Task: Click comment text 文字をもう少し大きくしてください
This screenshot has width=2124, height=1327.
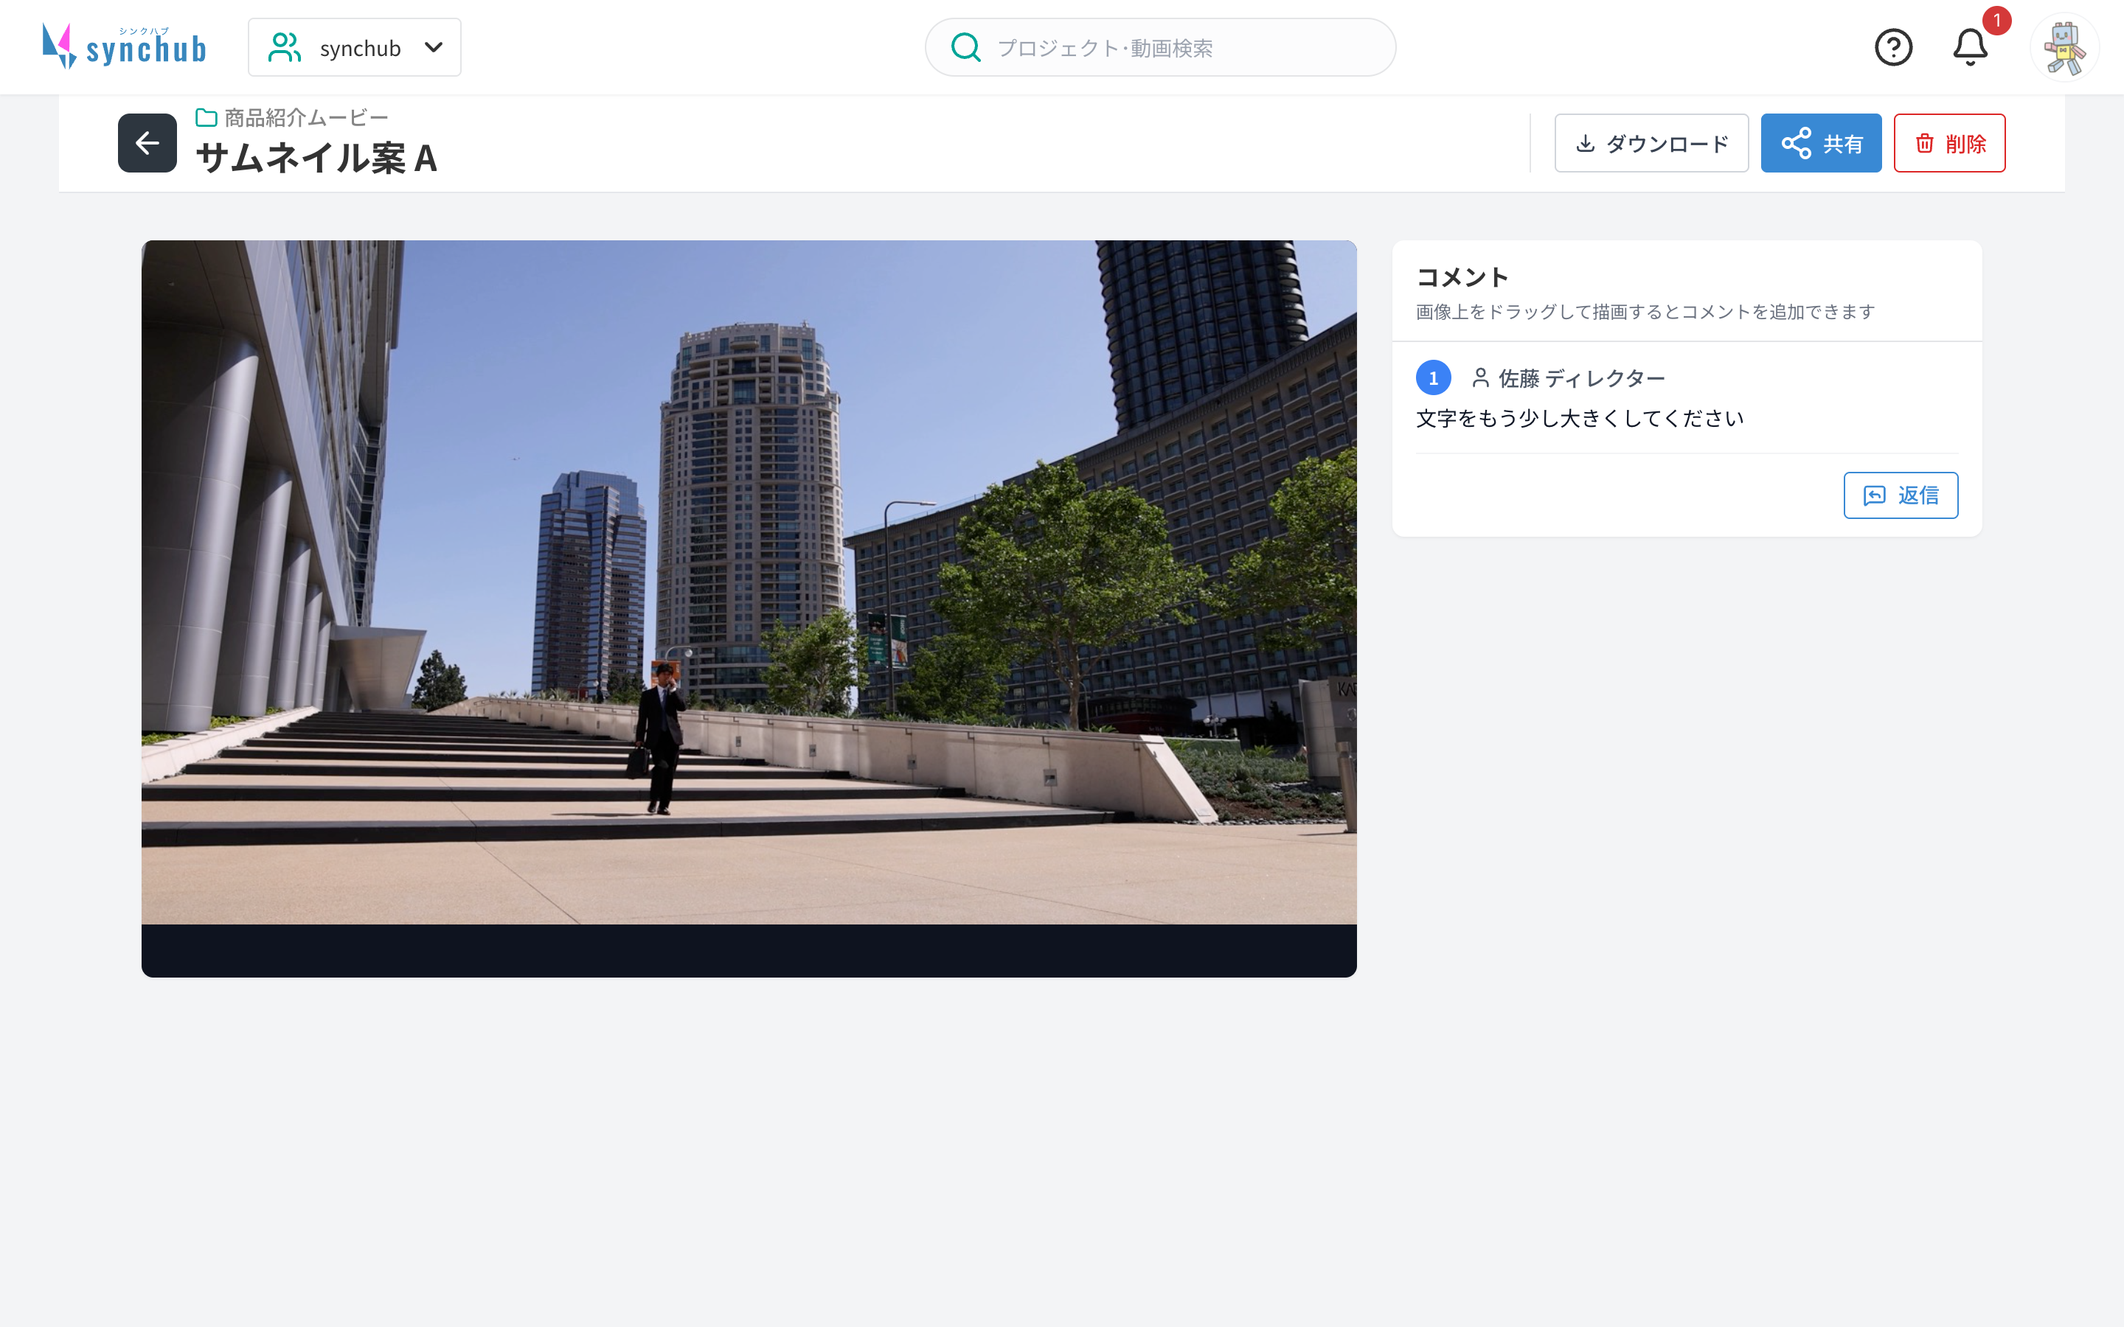Action: [1580, 419]
